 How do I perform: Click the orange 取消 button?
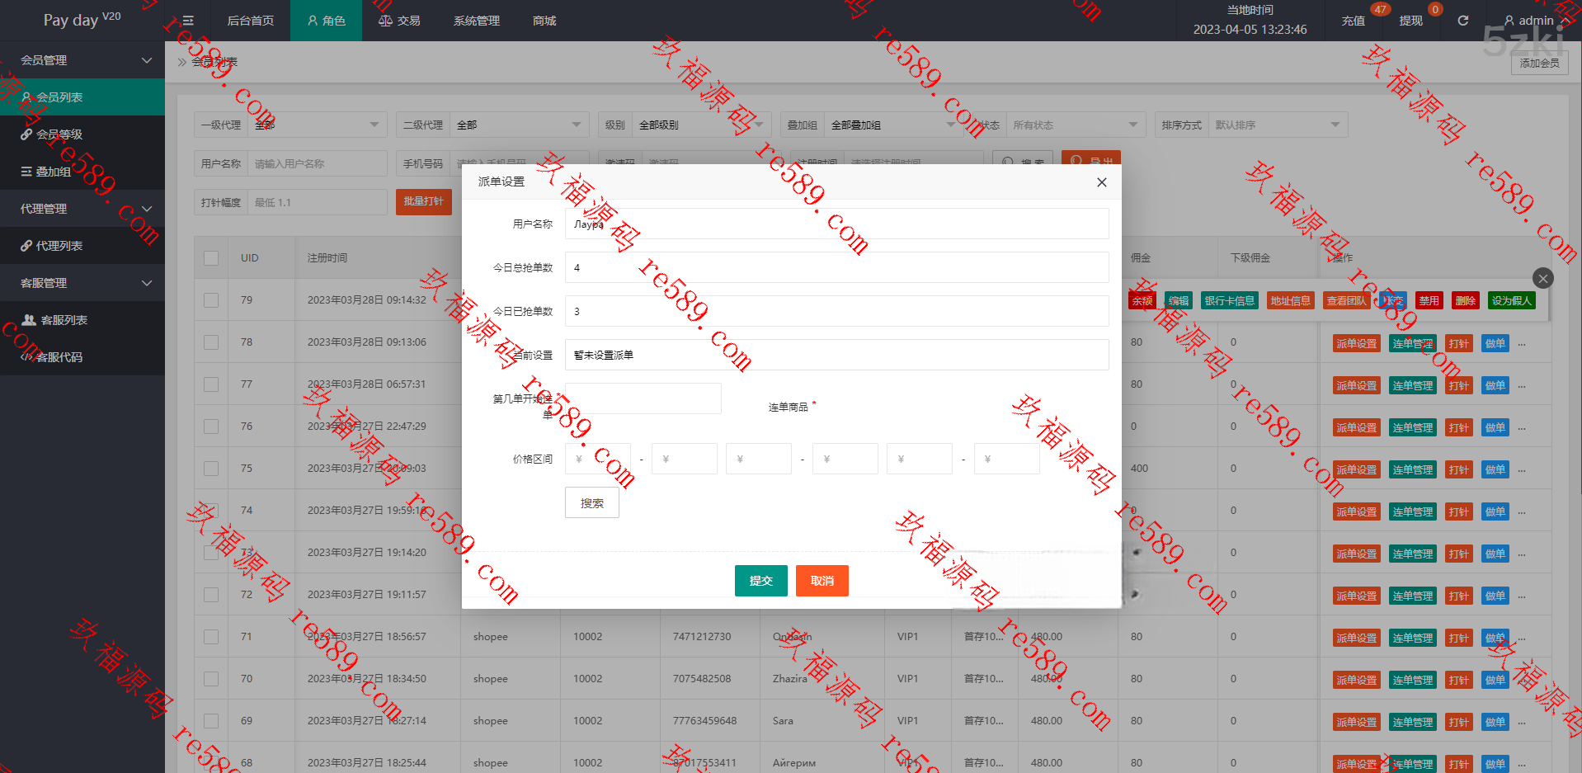(x=822, y=581)
